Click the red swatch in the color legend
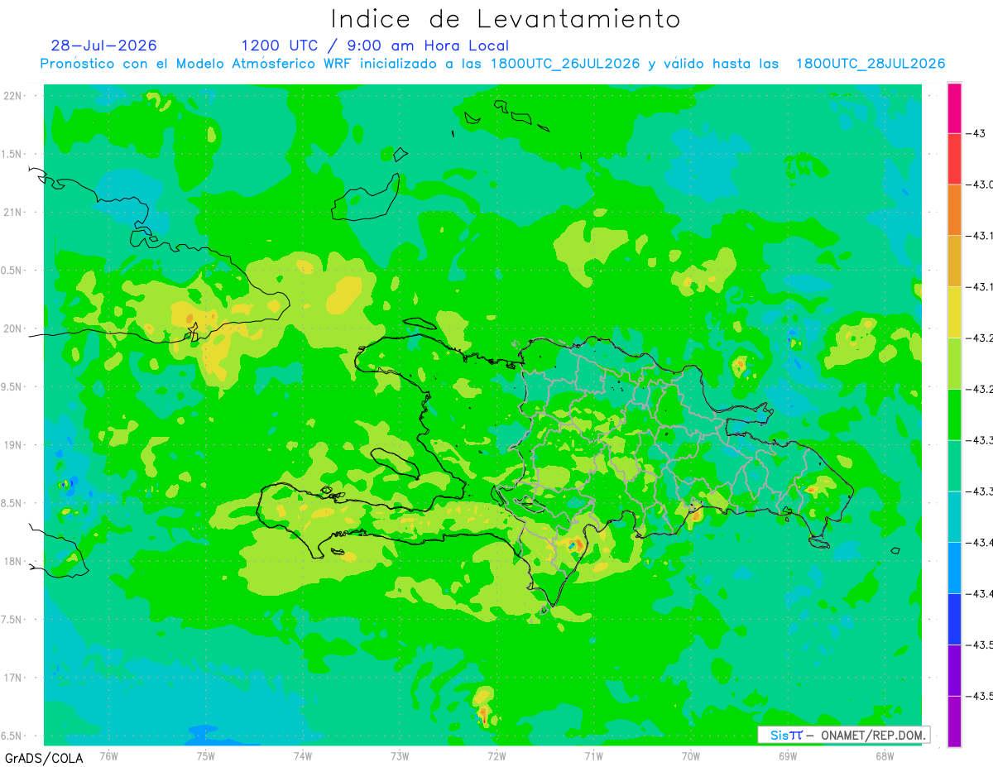This screenshot has height=767, width=993. tap(954, 159)
